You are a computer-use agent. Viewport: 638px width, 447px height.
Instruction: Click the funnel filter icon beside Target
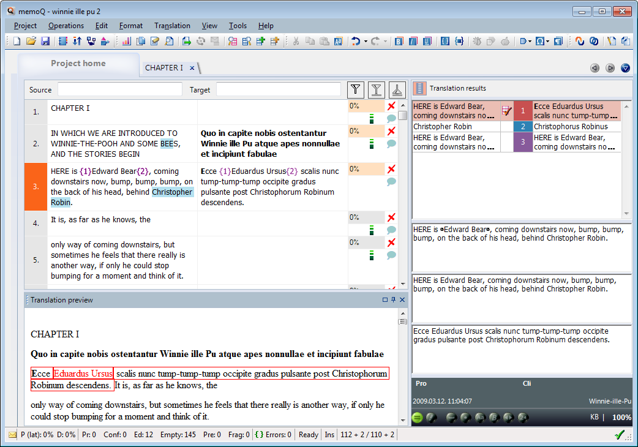point(356,90)
